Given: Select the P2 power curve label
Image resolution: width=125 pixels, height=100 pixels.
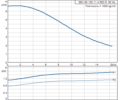Looking at the screenshot, I should pos(114,80).
